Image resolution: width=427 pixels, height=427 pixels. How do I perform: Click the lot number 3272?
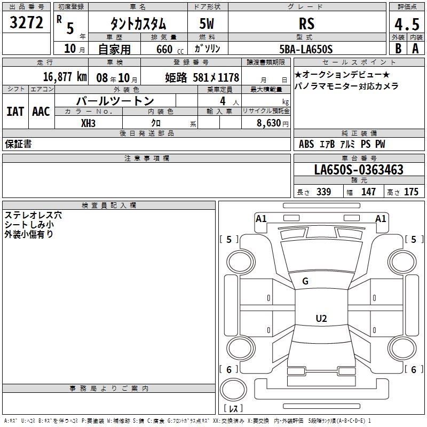(x=26, y=22)
